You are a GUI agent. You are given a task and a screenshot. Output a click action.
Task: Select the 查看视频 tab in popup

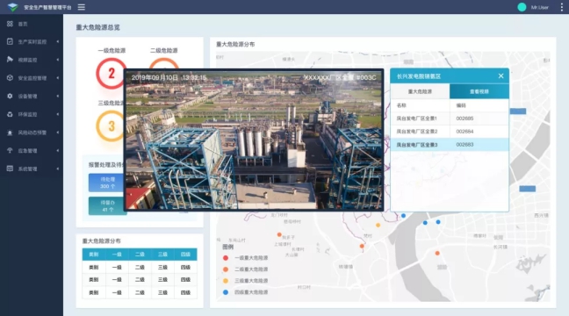[479, 91]
